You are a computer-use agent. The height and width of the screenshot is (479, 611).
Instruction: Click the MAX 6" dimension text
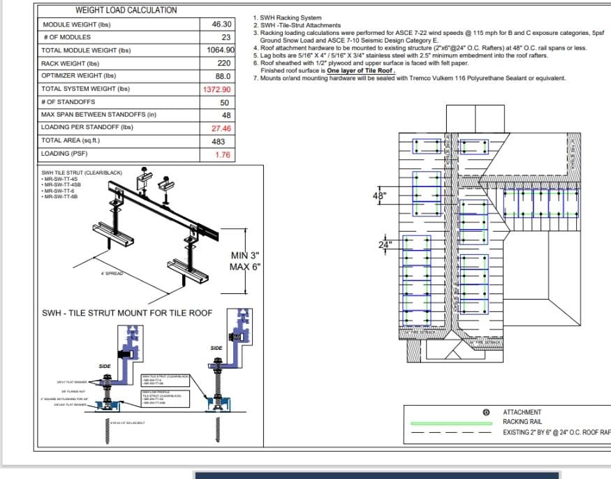tap(244, 267)
